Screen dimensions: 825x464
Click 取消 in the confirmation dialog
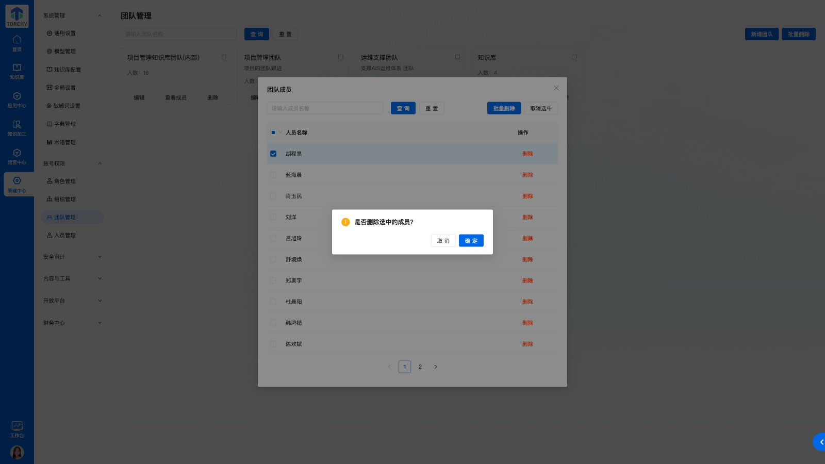click(443, 241)
